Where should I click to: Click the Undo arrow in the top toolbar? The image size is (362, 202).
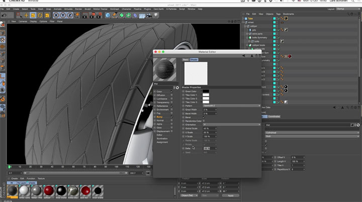pyautogui.click(x=4, y=16)
